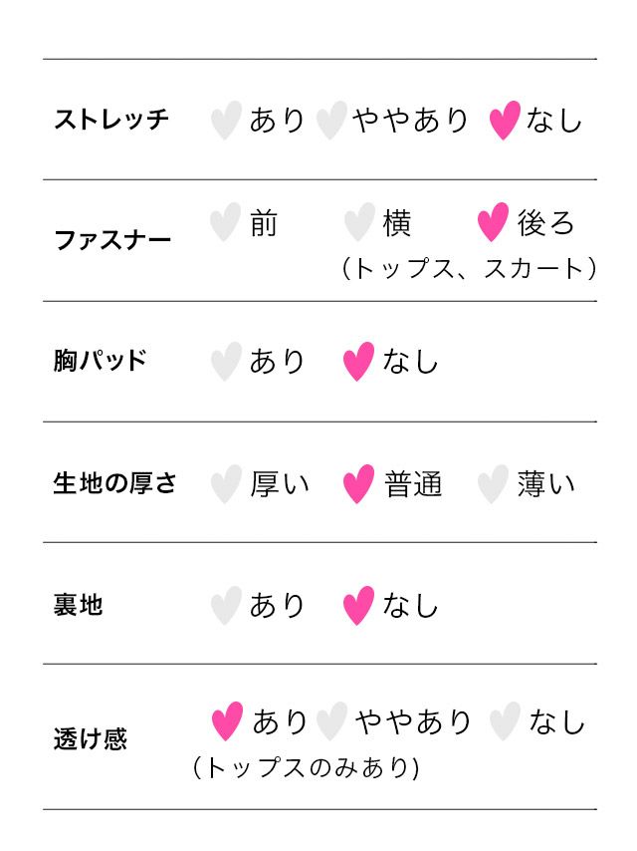Screen dimensions: 637x851
Task: Click the gray heart beside 裏地 あり
Action: tap(226, 606)
